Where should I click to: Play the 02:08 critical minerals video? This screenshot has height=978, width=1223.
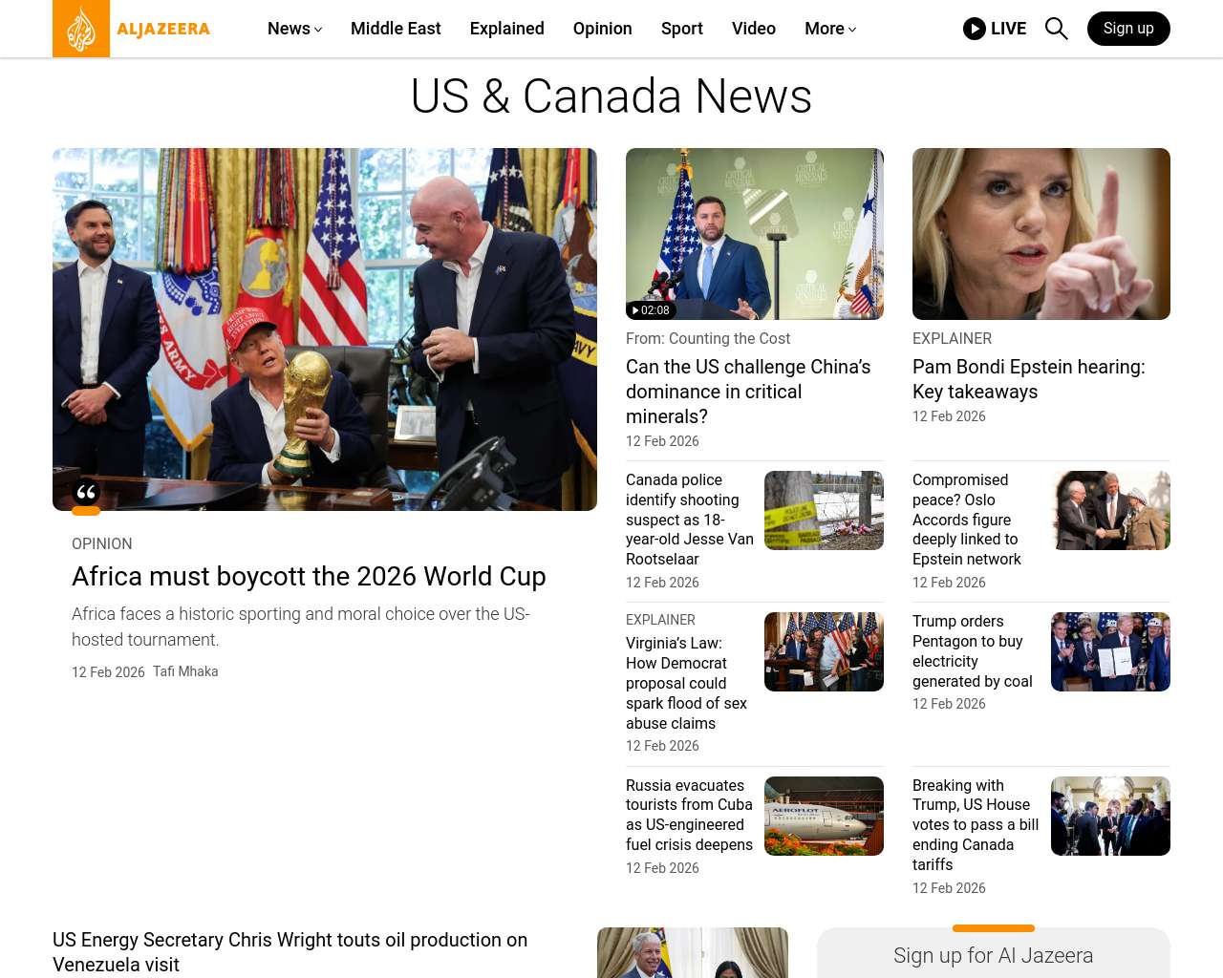click(x=651, y=310)
